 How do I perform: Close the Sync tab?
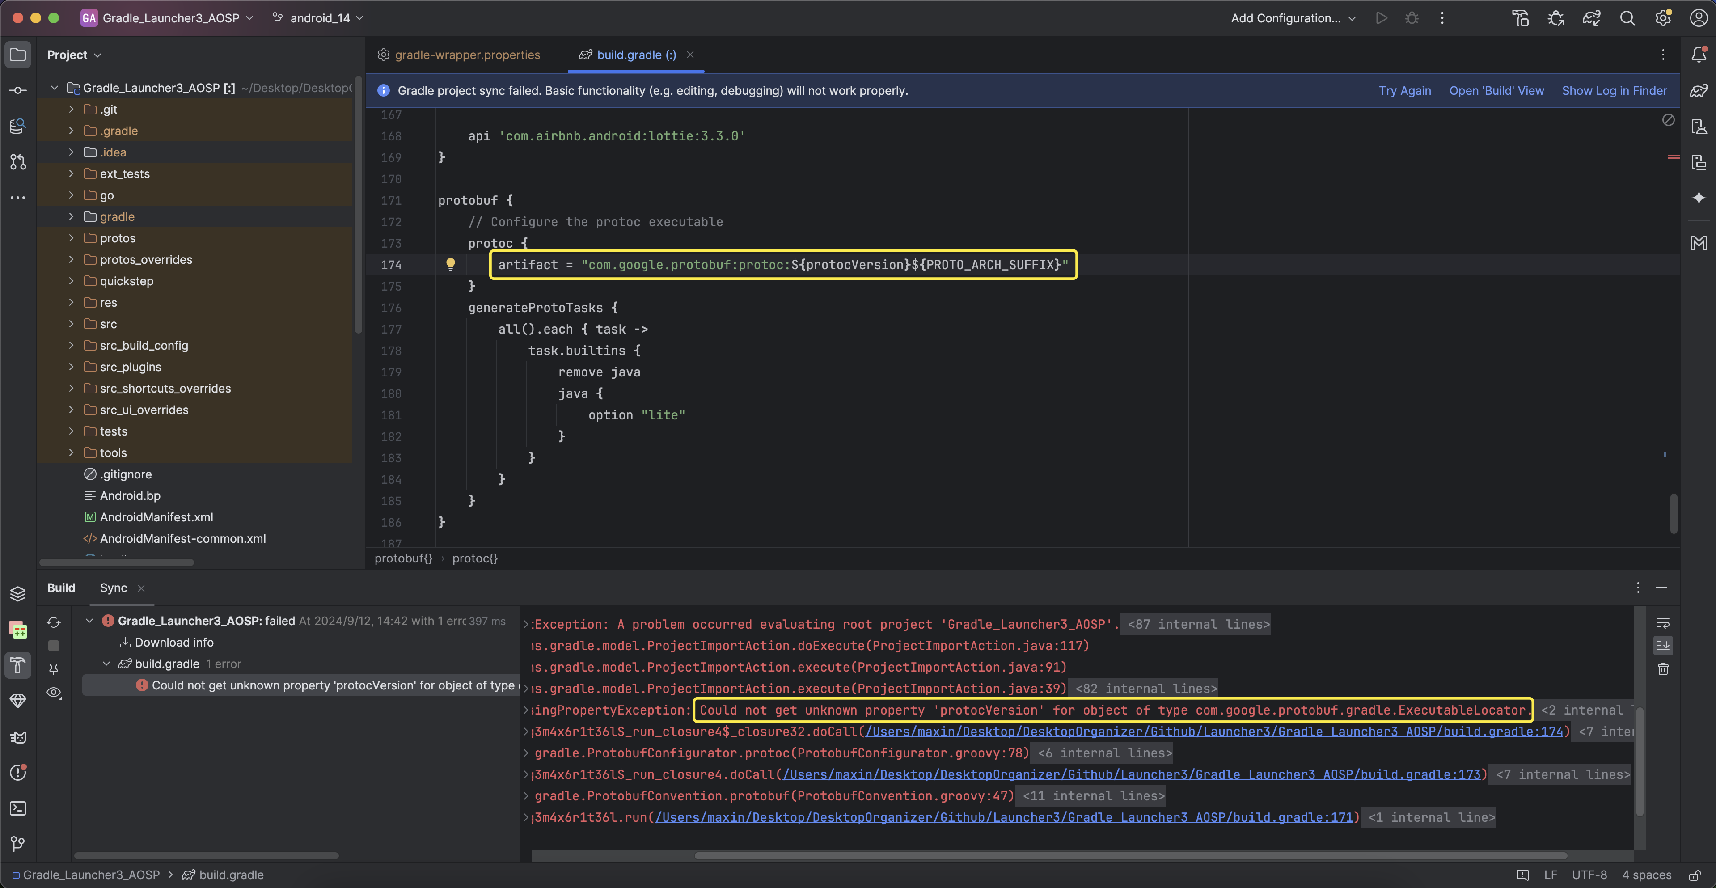tap(141, 588)
